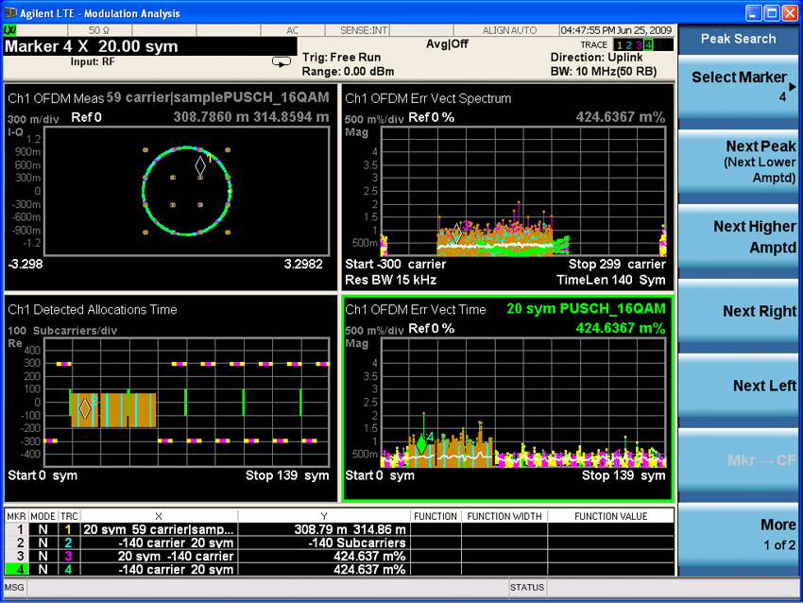
Task: Click the sweep indicator icon beside Trig
Action: [x=281, y=62]
